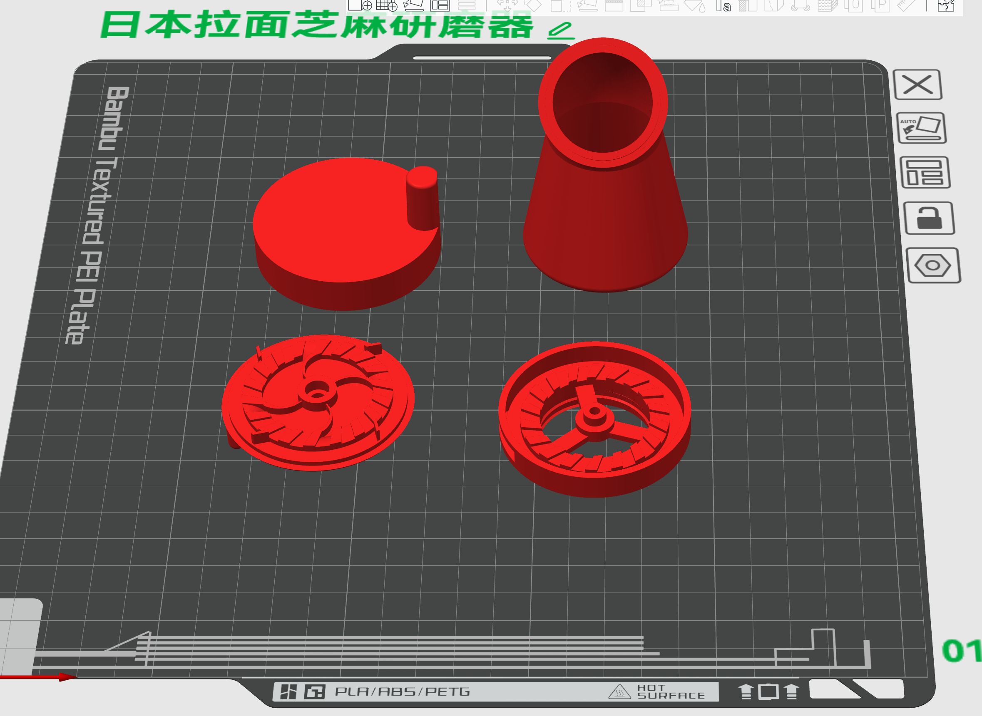Select the spiral grinding disc model
The width and height of the screenshot is (982, 716).
click(x=318, y=403)
